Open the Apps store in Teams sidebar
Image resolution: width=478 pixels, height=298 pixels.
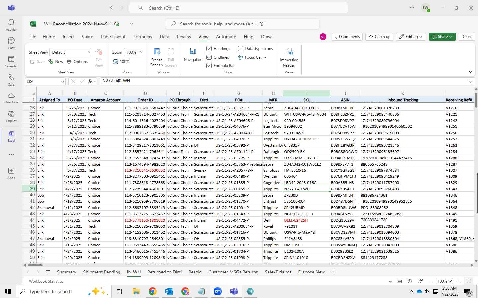(x=11, y=173)
